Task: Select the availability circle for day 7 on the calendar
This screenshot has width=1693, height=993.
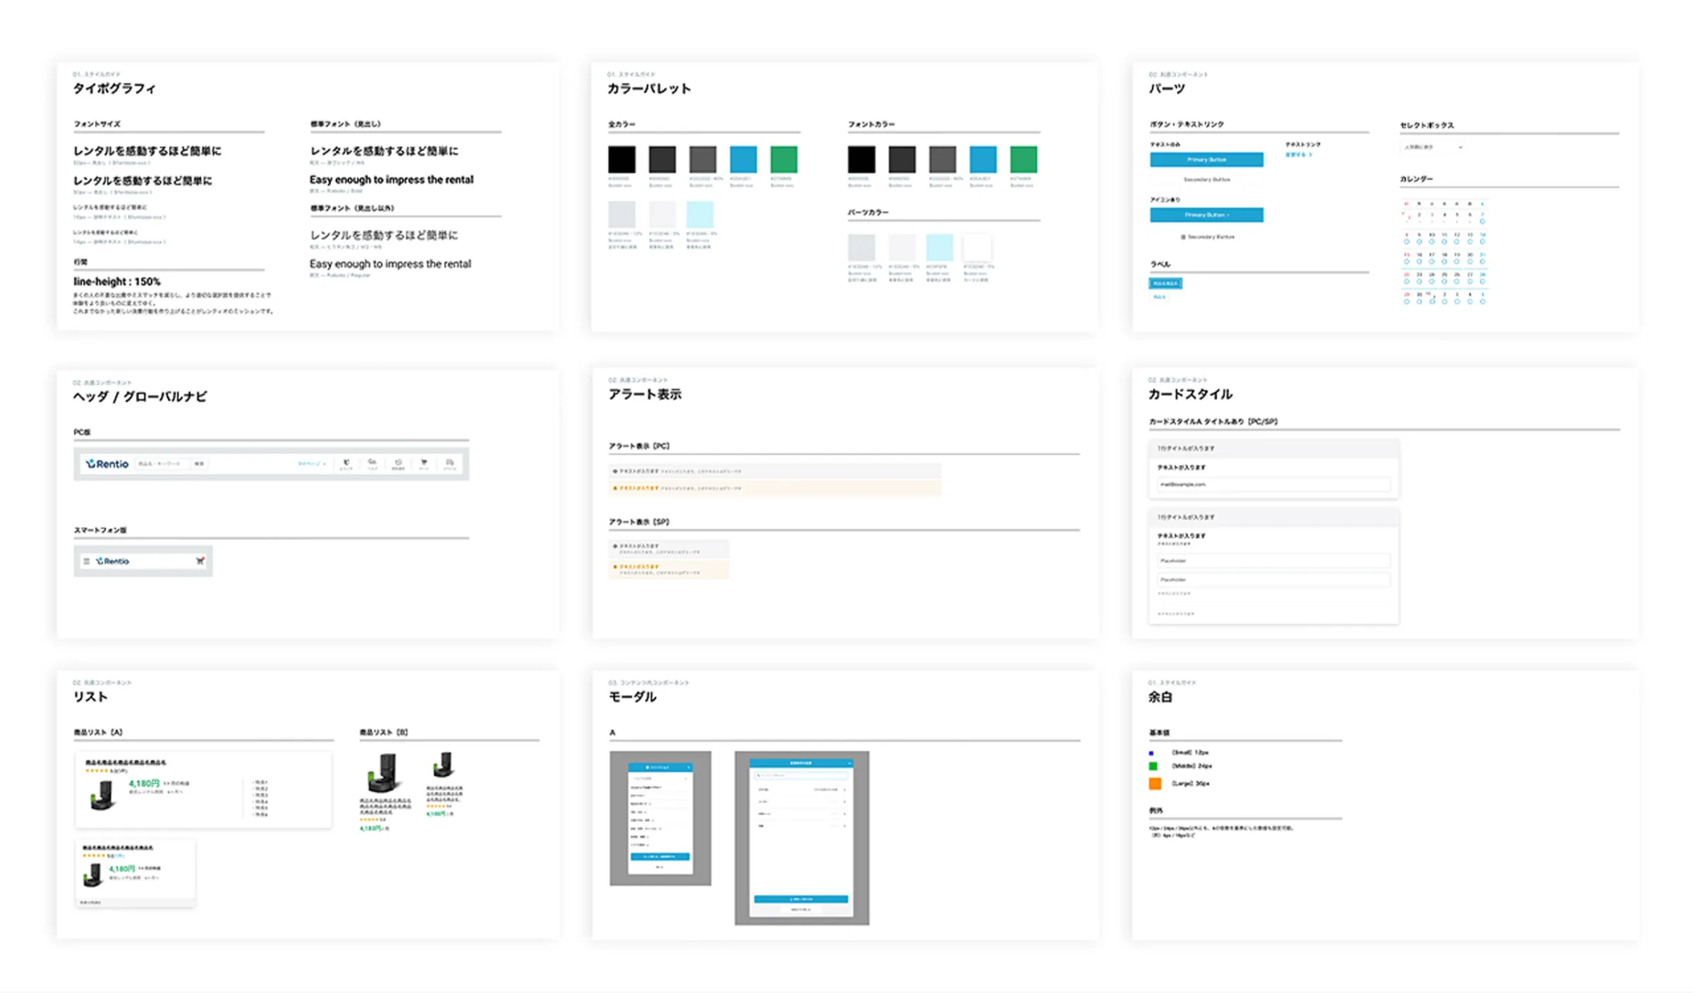Action: (x=1483, y=221)
